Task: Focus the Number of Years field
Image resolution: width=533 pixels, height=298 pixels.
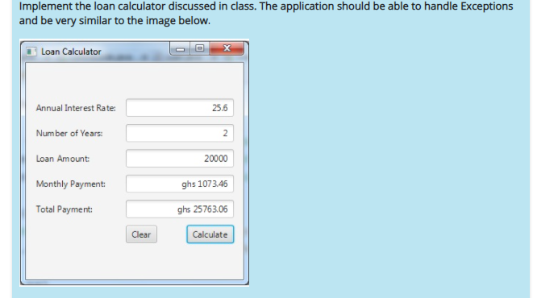Action: [x=180, y=133]
